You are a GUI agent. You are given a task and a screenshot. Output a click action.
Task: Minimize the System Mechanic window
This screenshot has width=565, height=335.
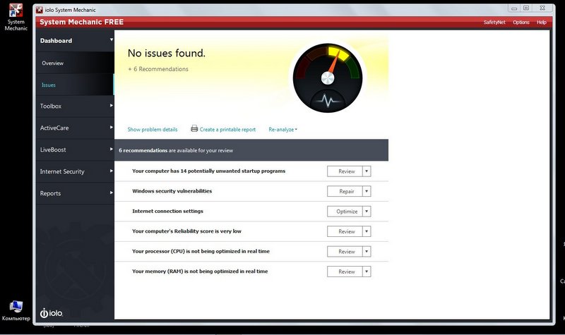(514, 8)
